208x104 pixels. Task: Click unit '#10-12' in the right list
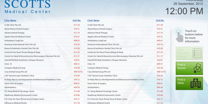[x=160, y=80]
